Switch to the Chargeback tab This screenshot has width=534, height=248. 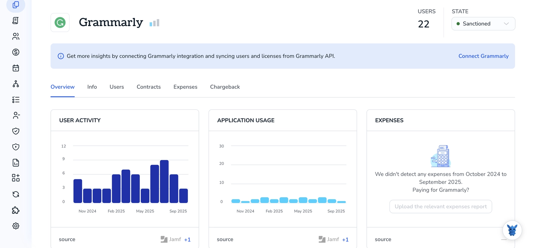(225, 87)
